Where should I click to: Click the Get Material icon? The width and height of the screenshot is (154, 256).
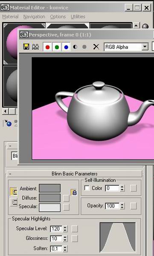[8, 123]
